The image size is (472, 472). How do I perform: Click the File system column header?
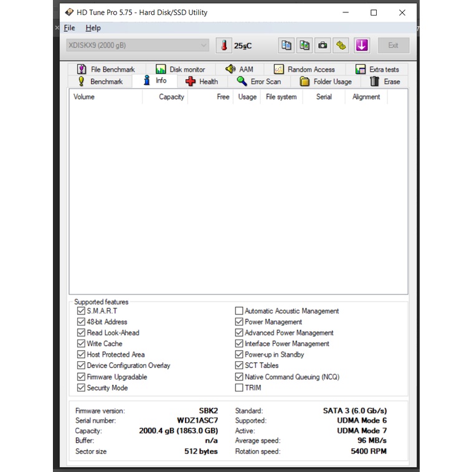(281, 97)
